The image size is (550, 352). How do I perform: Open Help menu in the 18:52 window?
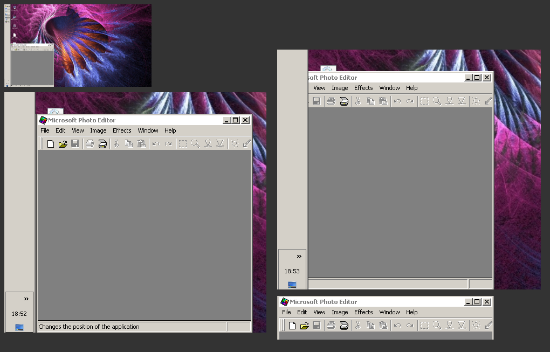(x=170, y=130)
